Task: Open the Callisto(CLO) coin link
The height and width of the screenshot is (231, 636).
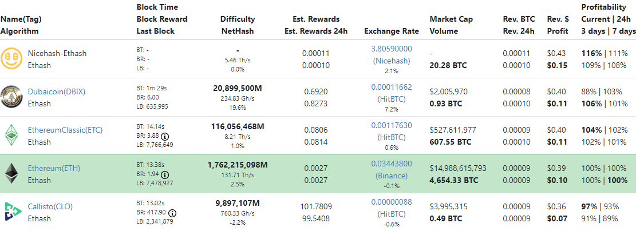Action: (x=50, y=206)
